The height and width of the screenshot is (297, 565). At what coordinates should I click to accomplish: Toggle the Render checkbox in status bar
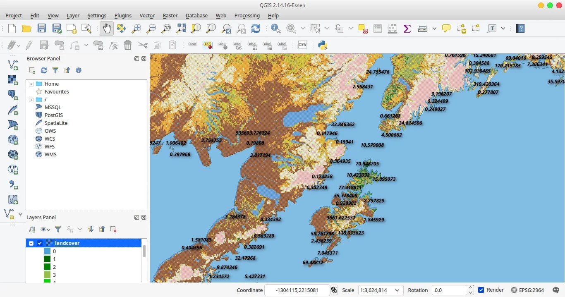click(481, 290)
